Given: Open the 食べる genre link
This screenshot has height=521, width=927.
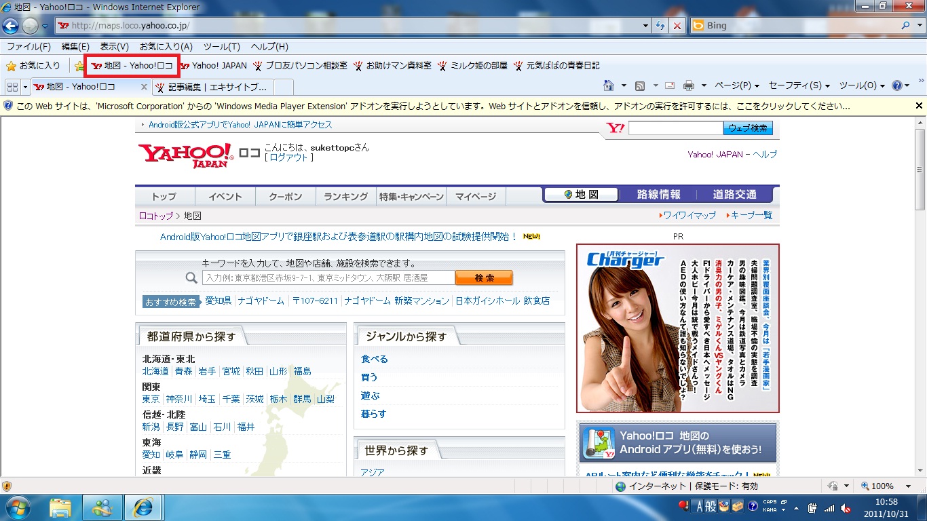Looking at the screenshot, I should click(375, 359).
